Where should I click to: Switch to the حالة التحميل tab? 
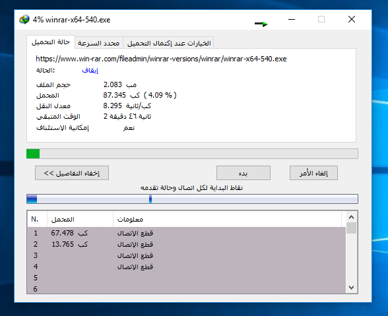tap(51, 42)
